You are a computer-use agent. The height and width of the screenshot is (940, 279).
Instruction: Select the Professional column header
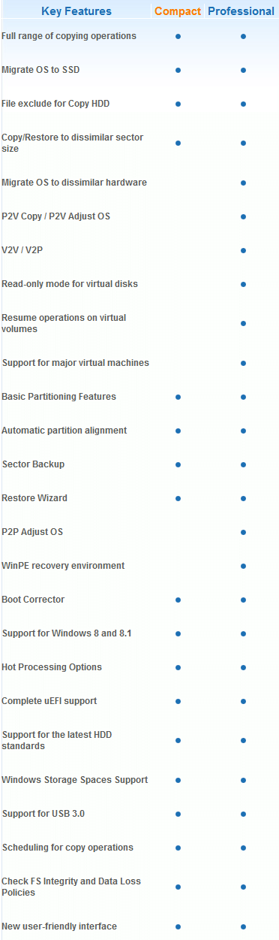241,11
